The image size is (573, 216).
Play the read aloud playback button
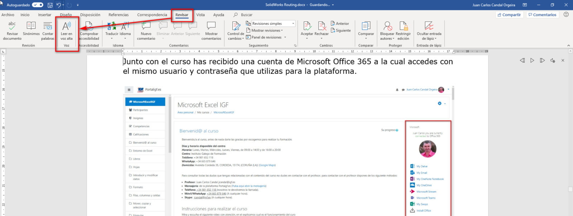532,61
